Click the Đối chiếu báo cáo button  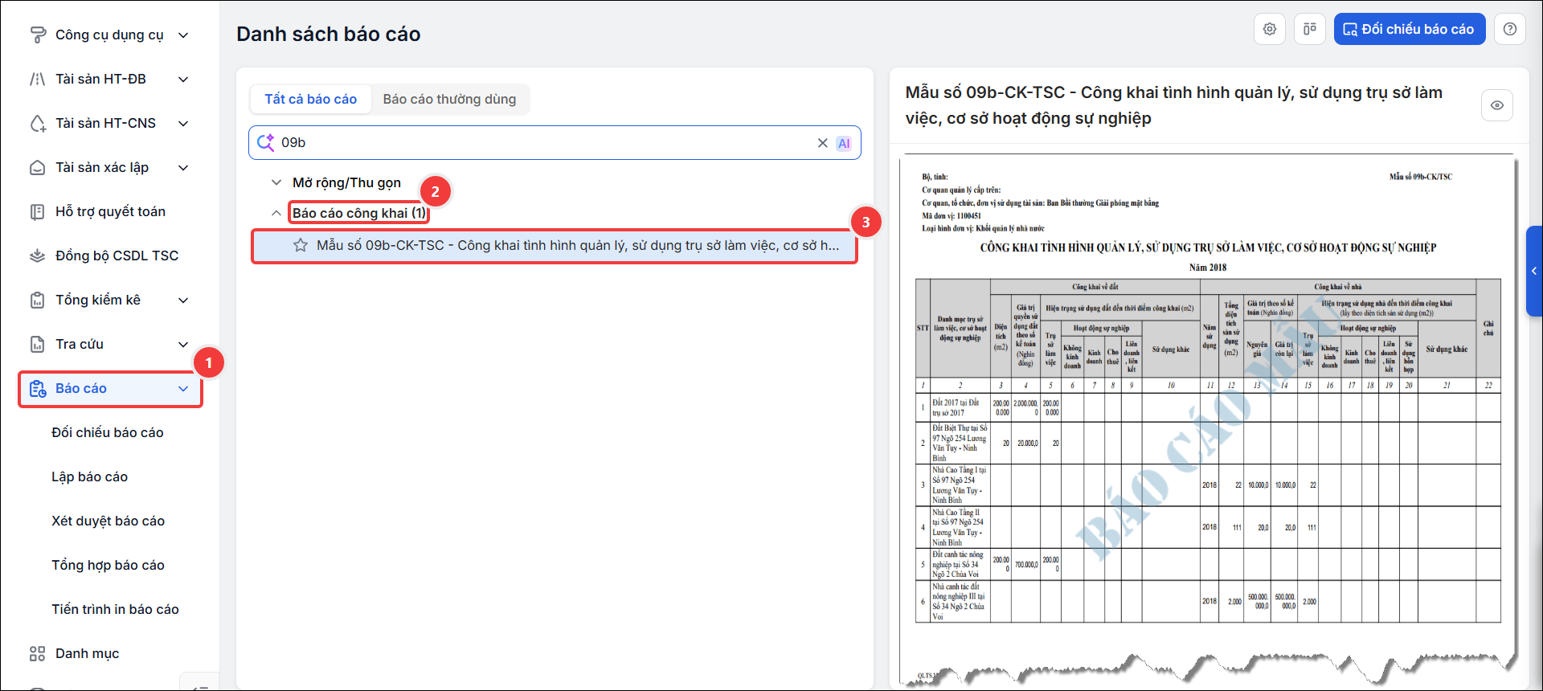[1410, 29]
